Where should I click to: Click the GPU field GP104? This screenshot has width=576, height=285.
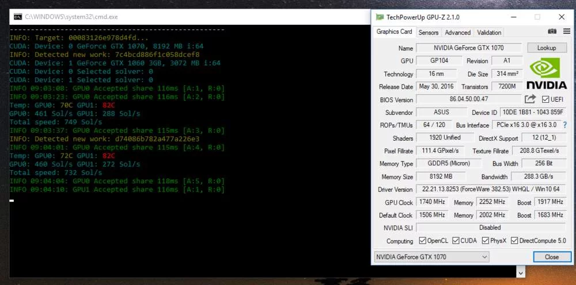439,60
